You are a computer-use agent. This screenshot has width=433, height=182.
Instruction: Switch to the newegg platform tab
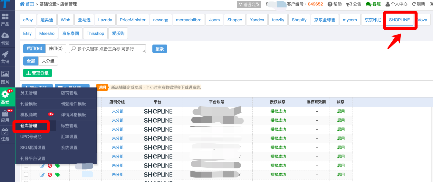coord(161,20)
